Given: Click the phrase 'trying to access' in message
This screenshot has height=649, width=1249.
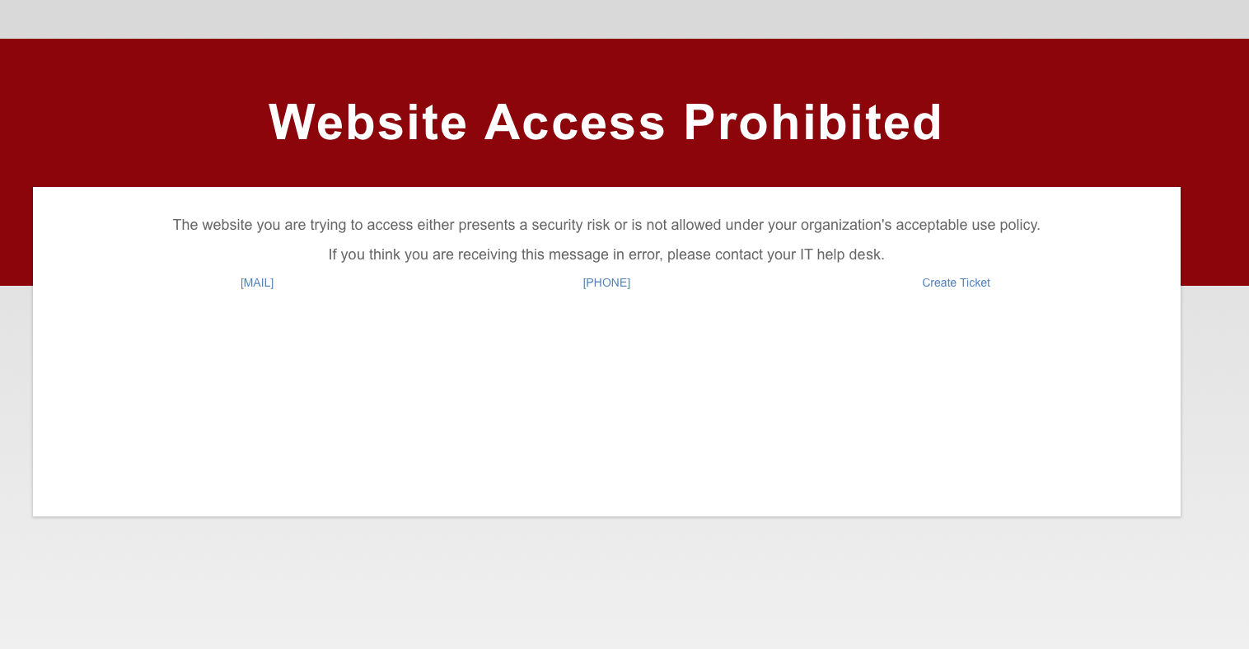Looking at the screenshot, I should click(x=361, y=225).
